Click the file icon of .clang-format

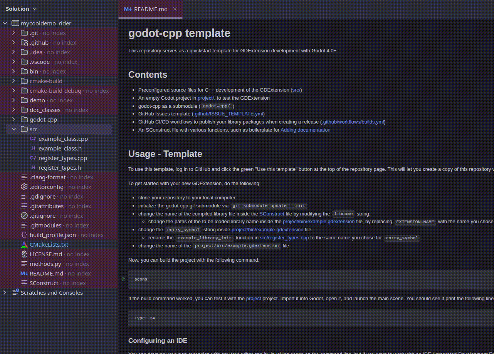pos(24,177)
